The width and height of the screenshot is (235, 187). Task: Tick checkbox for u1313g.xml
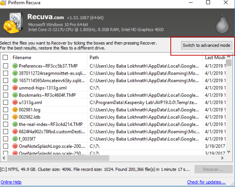click(5, 102)
